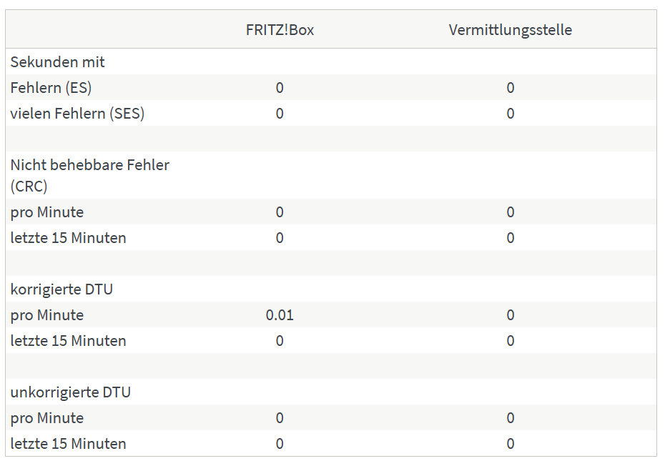Select the FRITZ!Box value for vielen Fehlern (SES)
665x466 pixels.
click(280, 114)
